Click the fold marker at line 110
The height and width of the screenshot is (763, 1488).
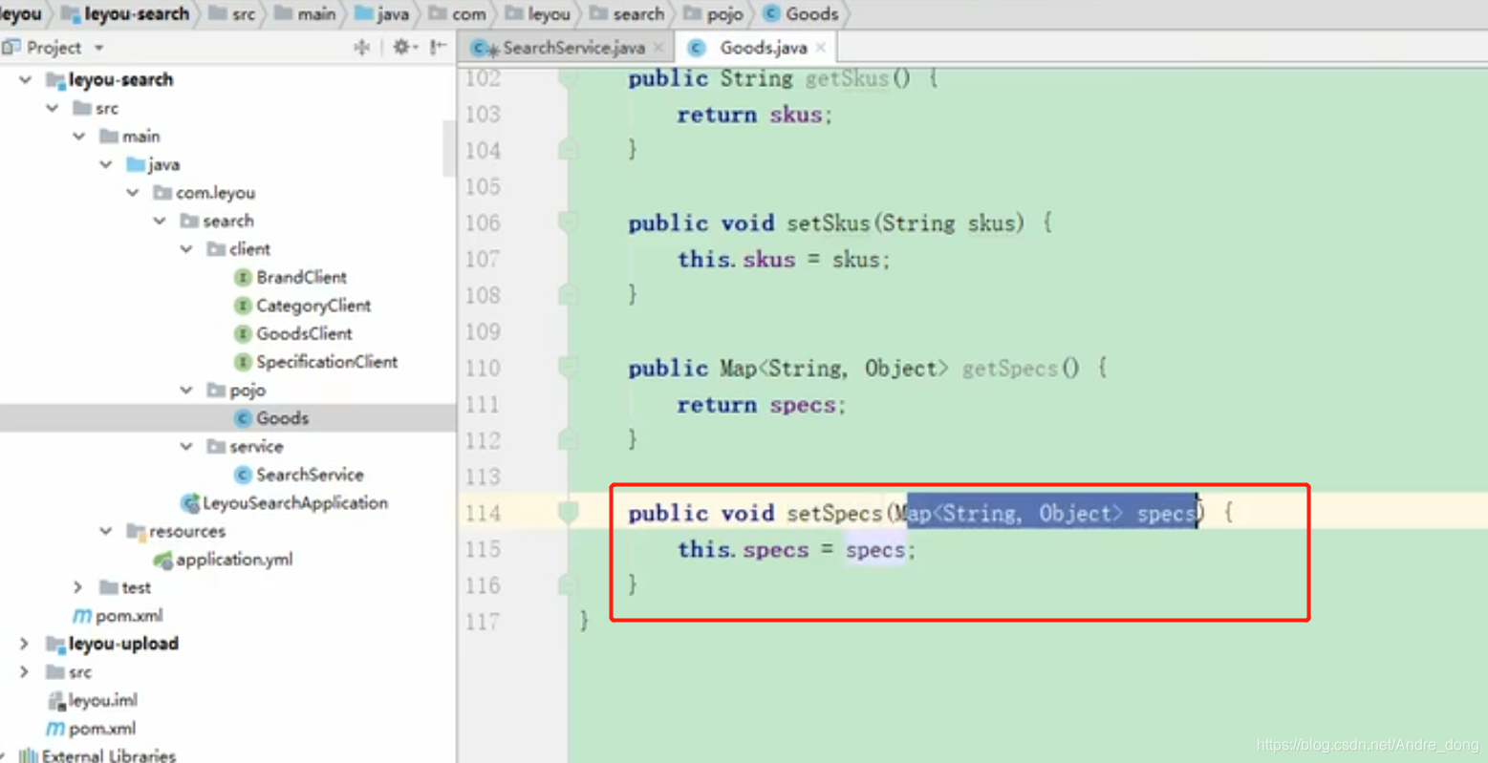coord(569,369)
